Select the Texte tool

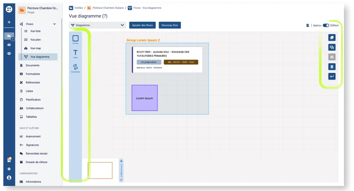coord(75,54)
